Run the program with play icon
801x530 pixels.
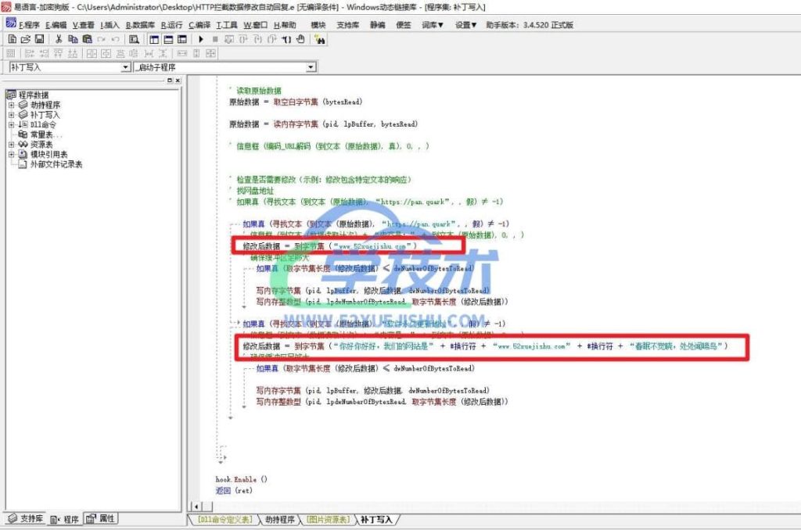[x=201, y=38]
